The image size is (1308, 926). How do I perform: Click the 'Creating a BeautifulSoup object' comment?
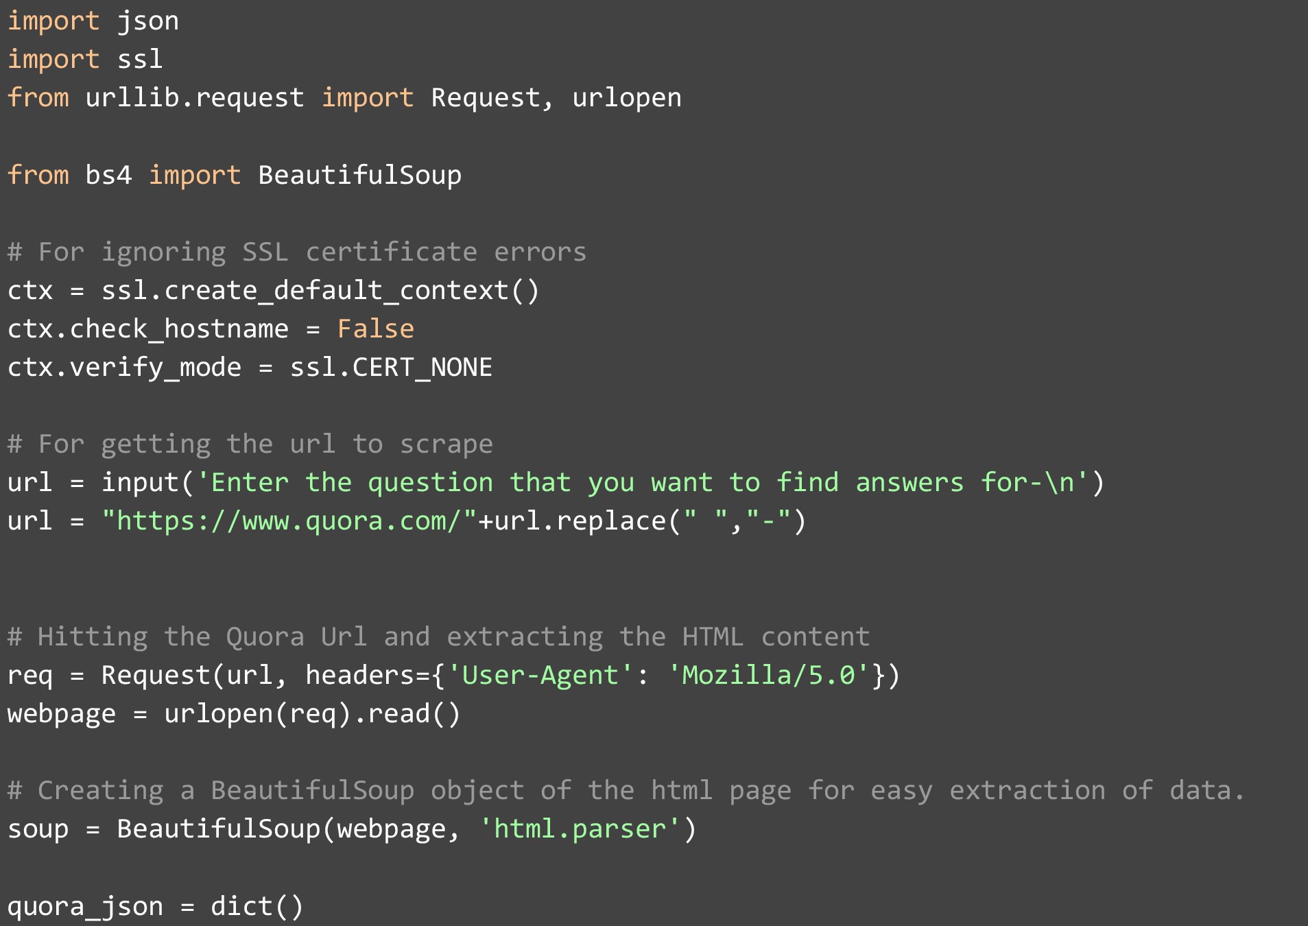(626, 791)
